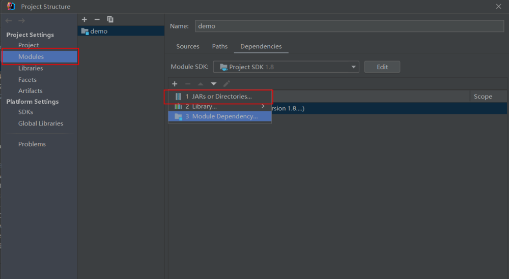This screenshot has height=279, width=509.
Task: Select the demo module in list
Action: [x=121, y=31]
